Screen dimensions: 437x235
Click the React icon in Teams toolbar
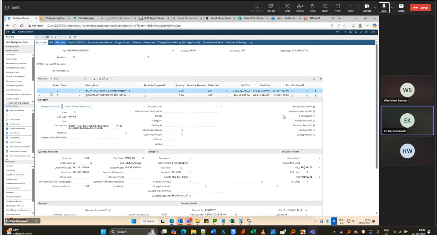(325, 7)
